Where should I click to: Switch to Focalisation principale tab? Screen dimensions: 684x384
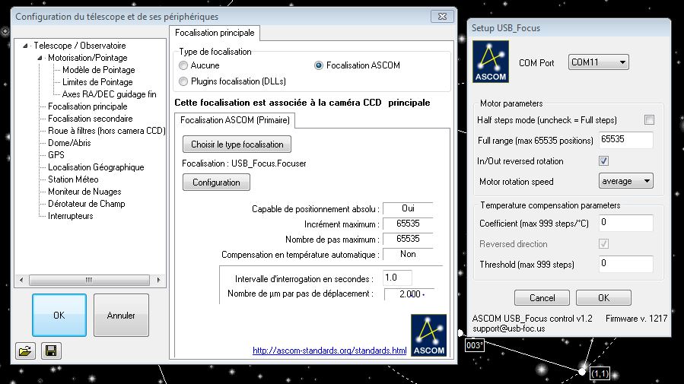(x=215, y=33)
